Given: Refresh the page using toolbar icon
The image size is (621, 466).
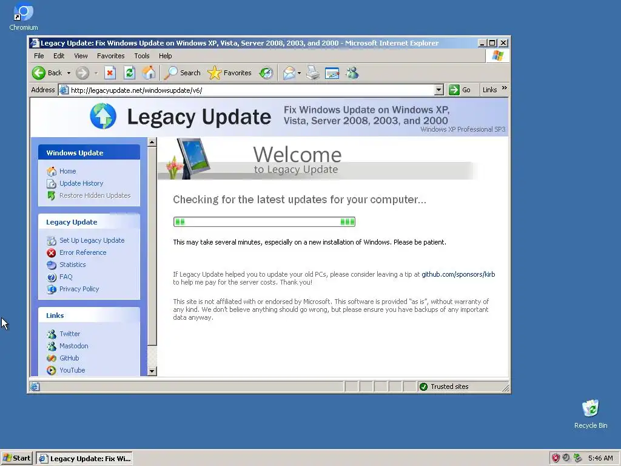Looking at the screenshot, I should (x=130, y=73).
